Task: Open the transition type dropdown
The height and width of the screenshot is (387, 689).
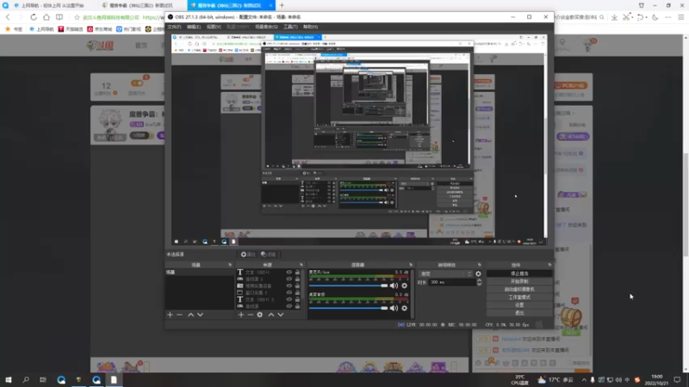Action: tap(445, 273)
